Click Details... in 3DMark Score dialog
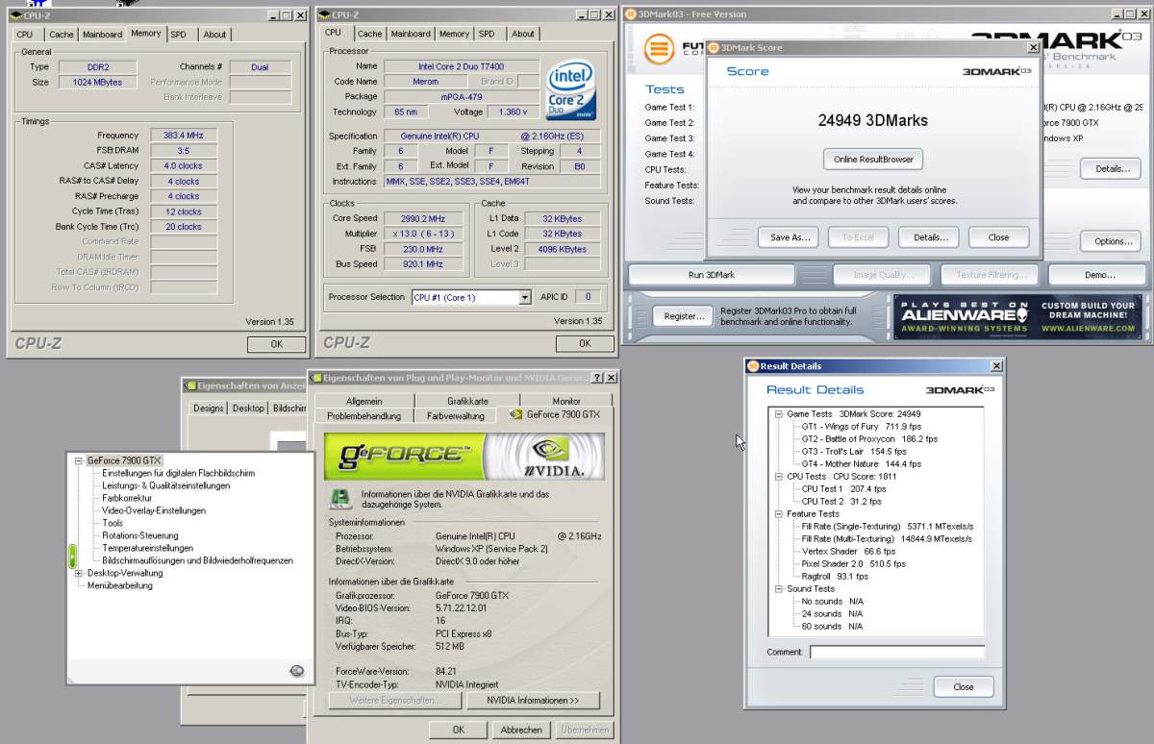This screenshot has width=1154, height=744. 930,237
